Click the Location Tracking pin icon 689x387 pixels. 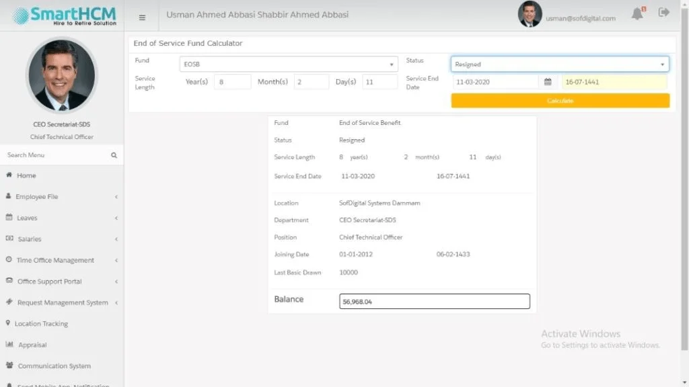click(8, 323)
